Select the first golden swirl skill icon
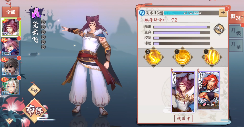244x127 pixels. (153, 57)
